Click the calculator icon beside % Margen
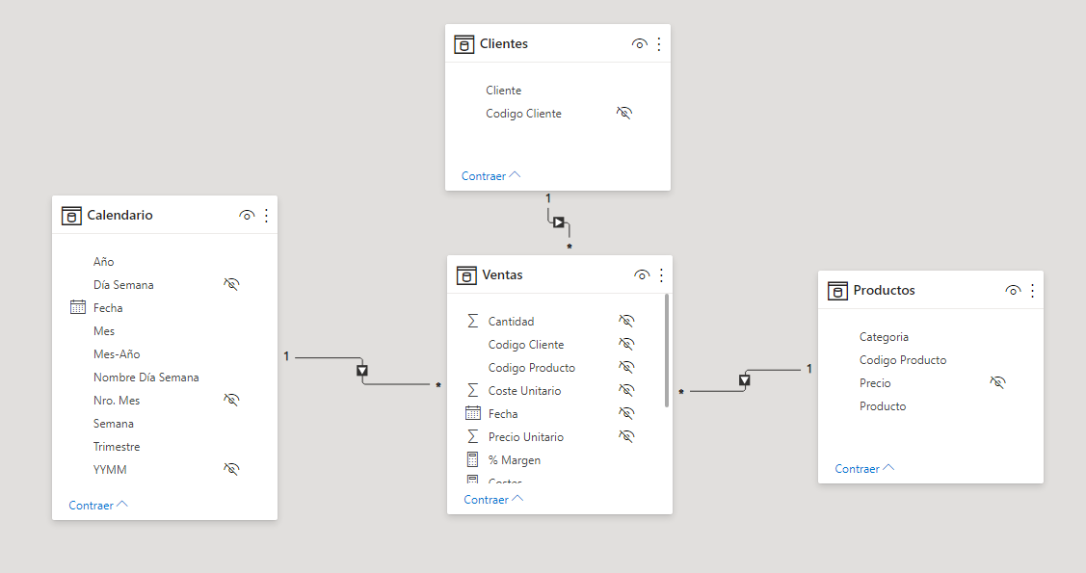 click(x=472, y=460)
